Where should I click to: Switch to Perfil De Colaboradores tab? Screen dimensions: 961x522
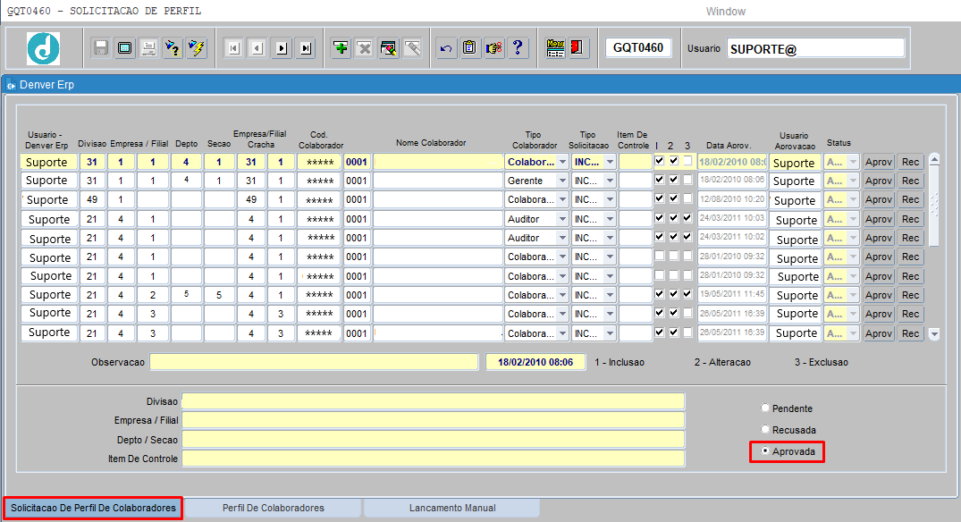(274, 508)
